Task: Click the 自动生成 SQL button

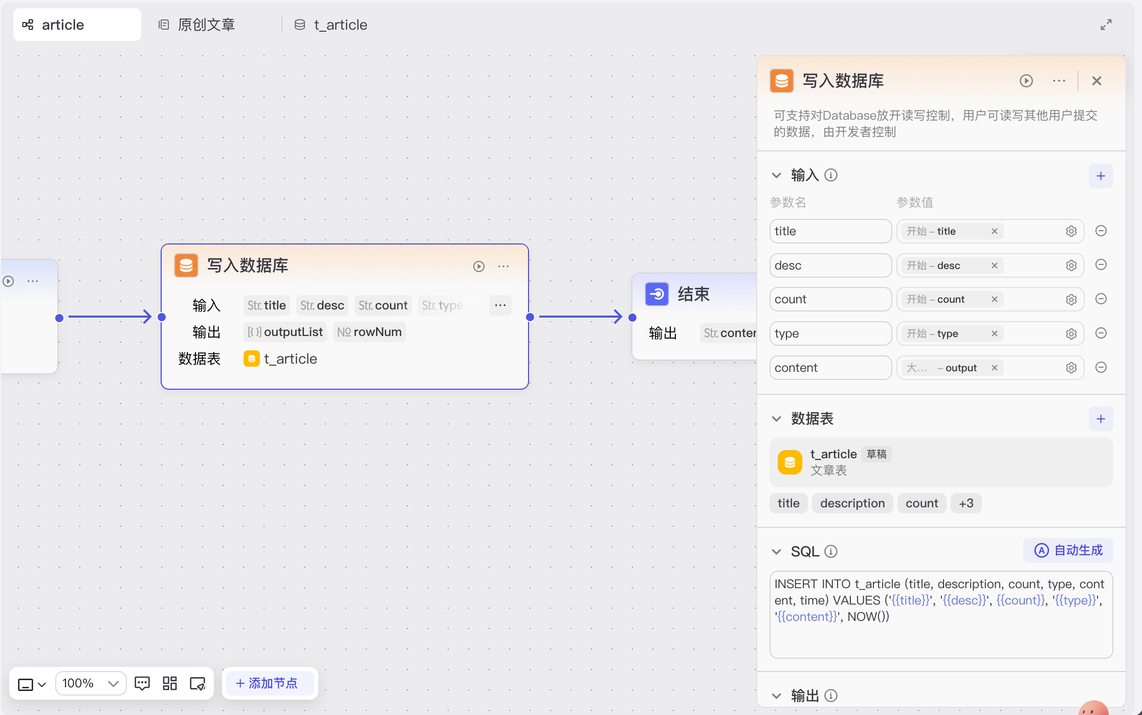Action: tap(1068, 550)
